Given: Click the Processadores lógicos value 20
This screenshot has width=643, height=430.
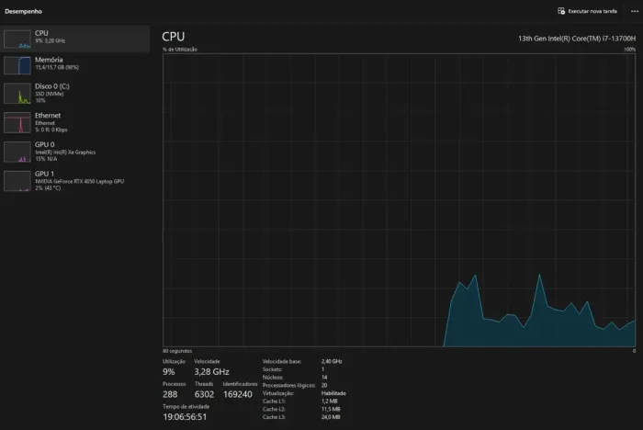Looking at the screenshot, I should coord(324,385).
